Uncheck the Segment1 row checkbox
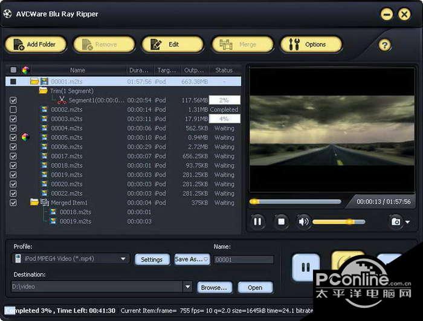Image resolution: width=423 pixels, height=321 pixels. [x=13, y=100]
